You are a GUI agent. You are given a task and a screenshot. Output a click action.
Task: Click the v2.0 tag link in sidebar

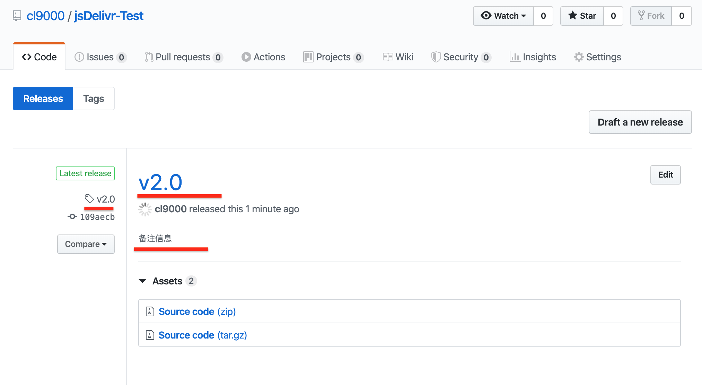(x=106, y=199)
